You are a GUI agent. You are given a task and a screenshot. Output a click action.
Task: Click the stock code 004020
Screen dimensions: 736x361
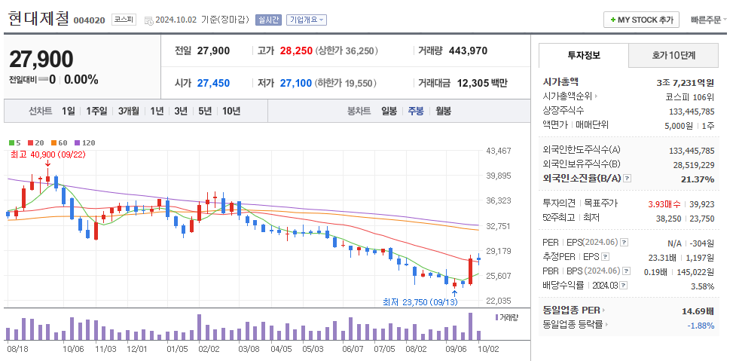[x=89, y=20]
